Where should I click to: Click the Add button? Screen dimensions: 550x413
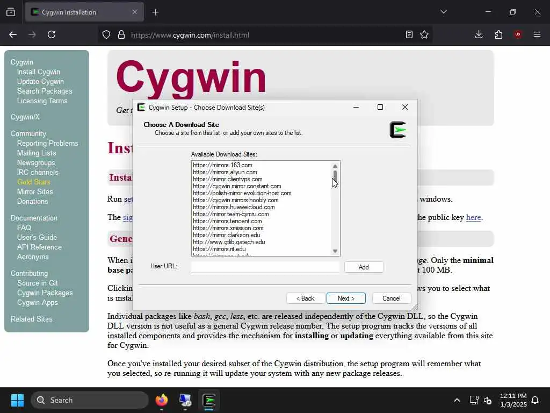point(364,267)
